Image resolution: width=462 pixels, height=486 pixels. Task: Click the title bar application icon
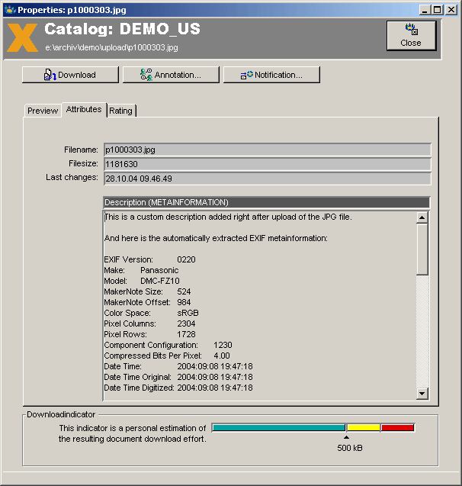pyautogui.click(x=9, y=9)
